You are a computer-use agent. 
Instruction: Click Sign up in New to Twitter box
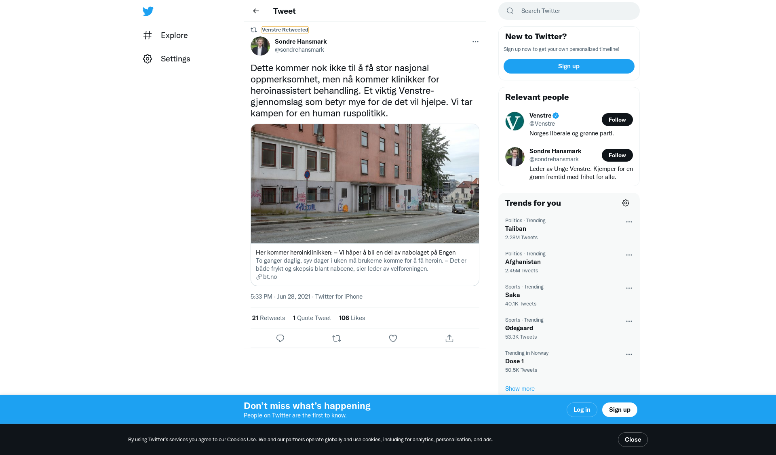[x=569, y=66]
